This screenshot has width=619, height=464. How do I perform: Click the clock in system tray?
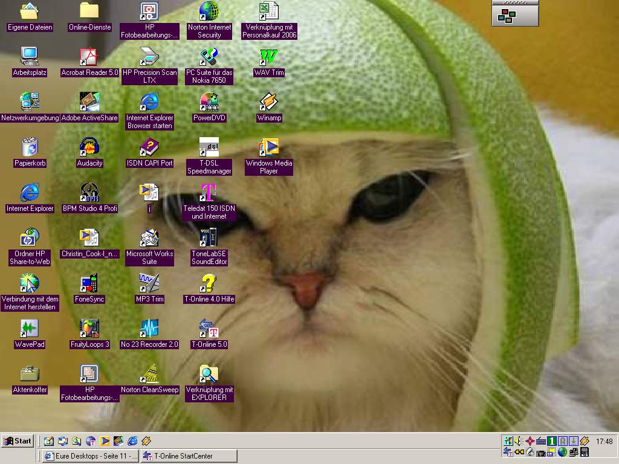(x=604, y=442)
